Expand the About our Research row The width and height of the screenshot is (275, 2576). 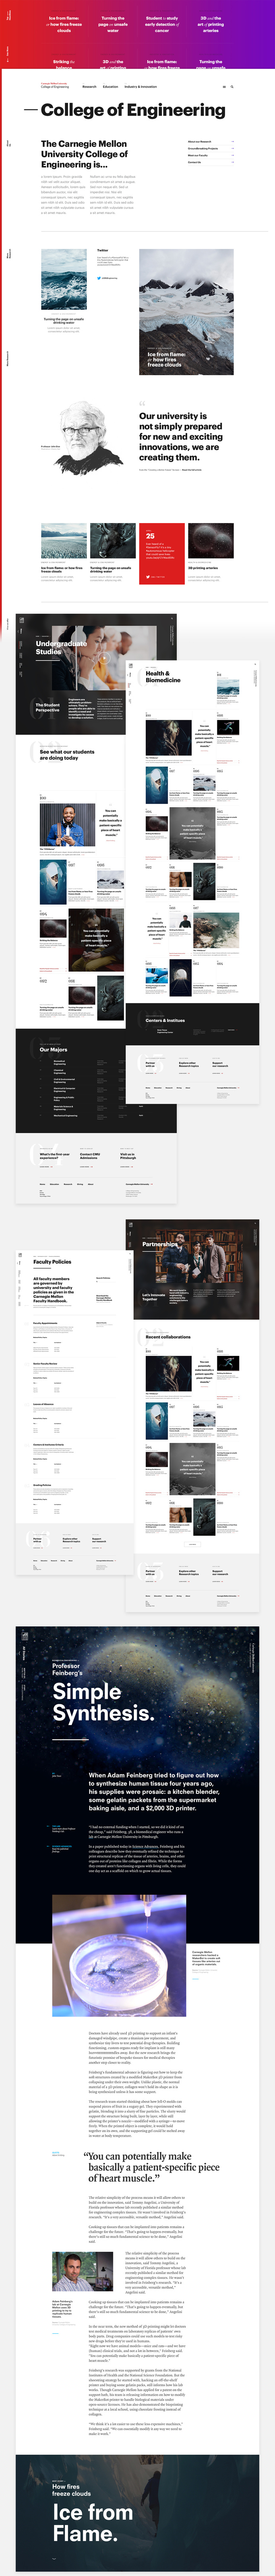pyautogui.click(x=211, y=142)
